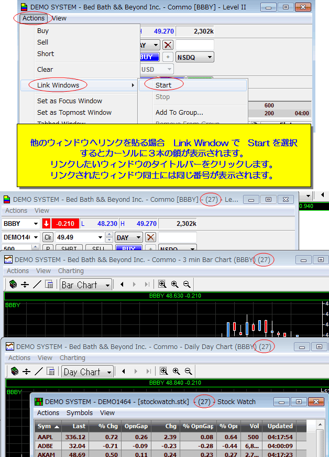
Task: Decrease price with the 49.49 down stepper
Action: (109, 240)
